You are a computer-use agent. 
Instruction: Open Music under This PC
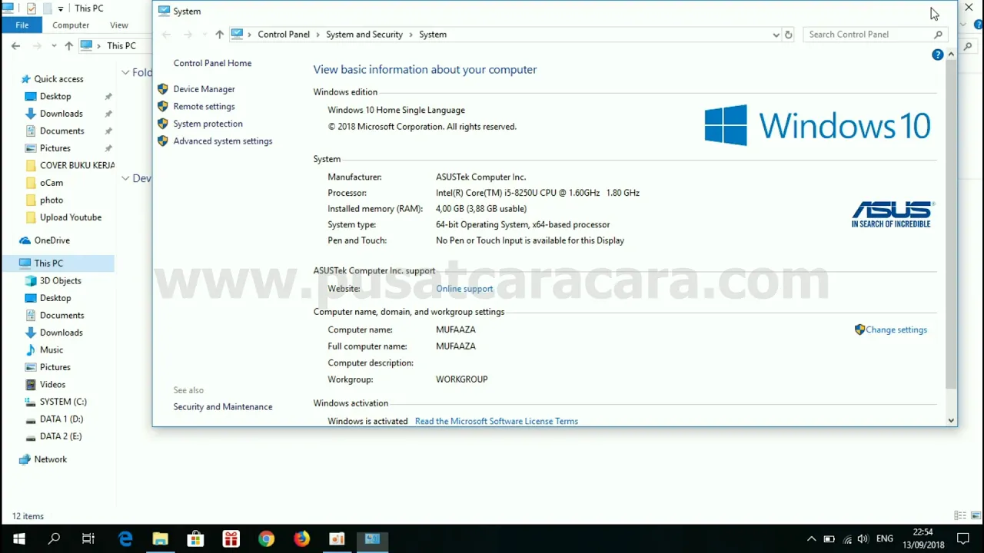pyautogui.click(x=52, y=349)
